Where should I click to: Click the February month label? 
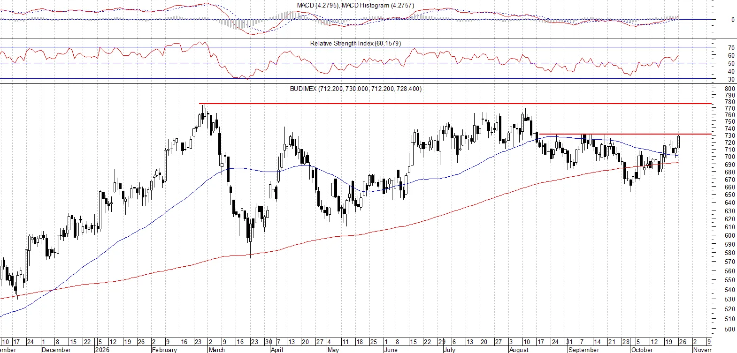(x=165, y=350)
